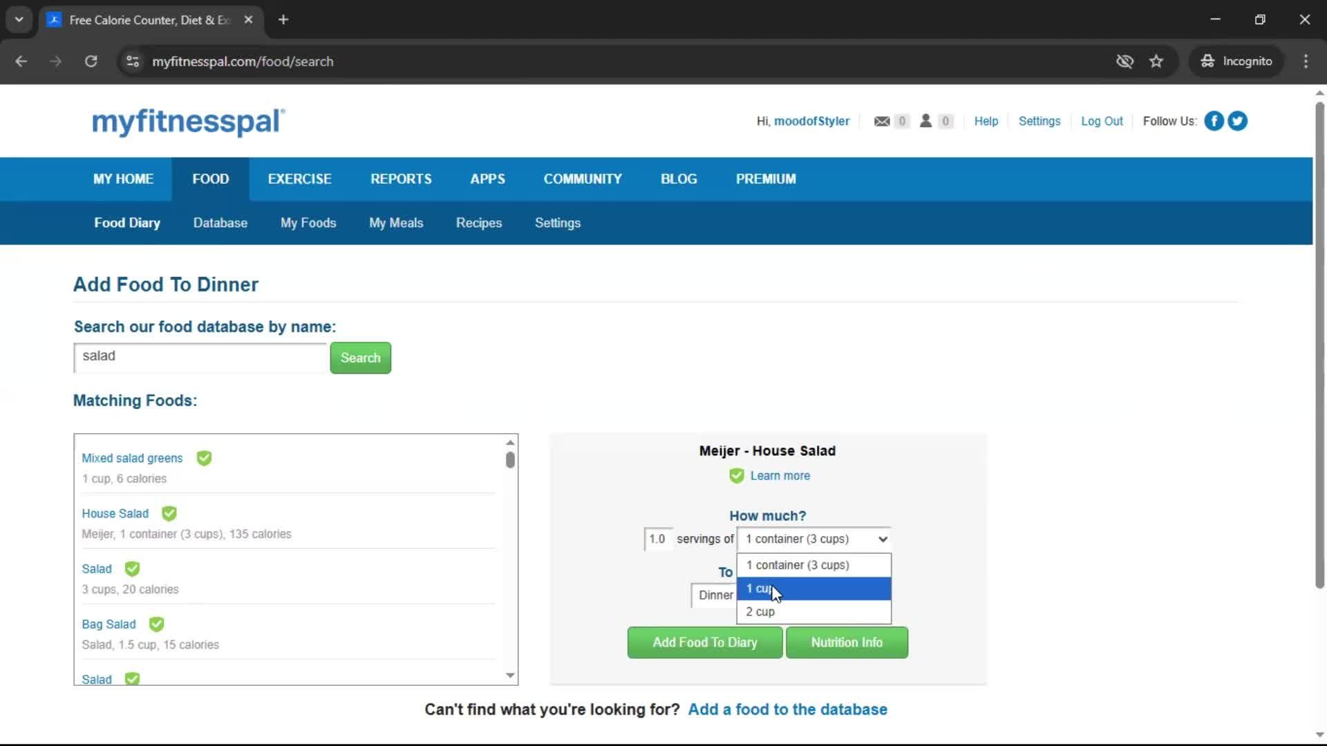1327x746 pixels.
Task: Open the MY HOME menu
Action: (x=123, y=179)
